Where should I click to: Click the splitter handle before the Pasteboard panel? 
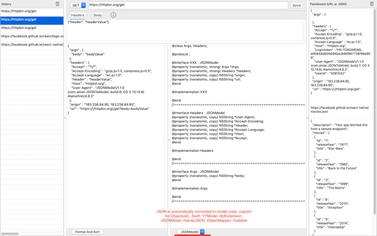[308, 118]
